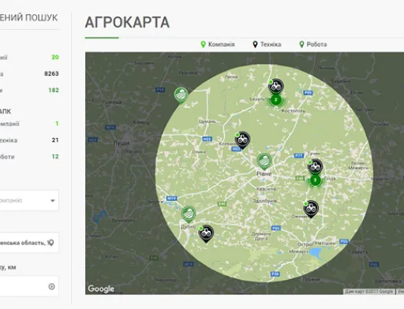
Task: Click the Луцьк city label on map
Action: [122, 143]
